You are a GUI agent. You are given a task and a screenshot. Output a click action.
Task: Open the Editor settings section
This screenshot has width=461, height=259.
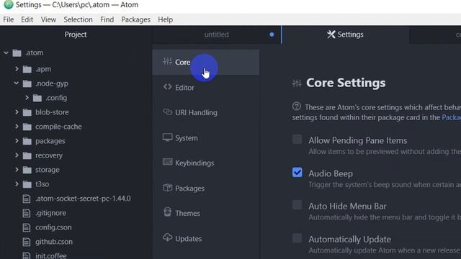pos(206,88)
